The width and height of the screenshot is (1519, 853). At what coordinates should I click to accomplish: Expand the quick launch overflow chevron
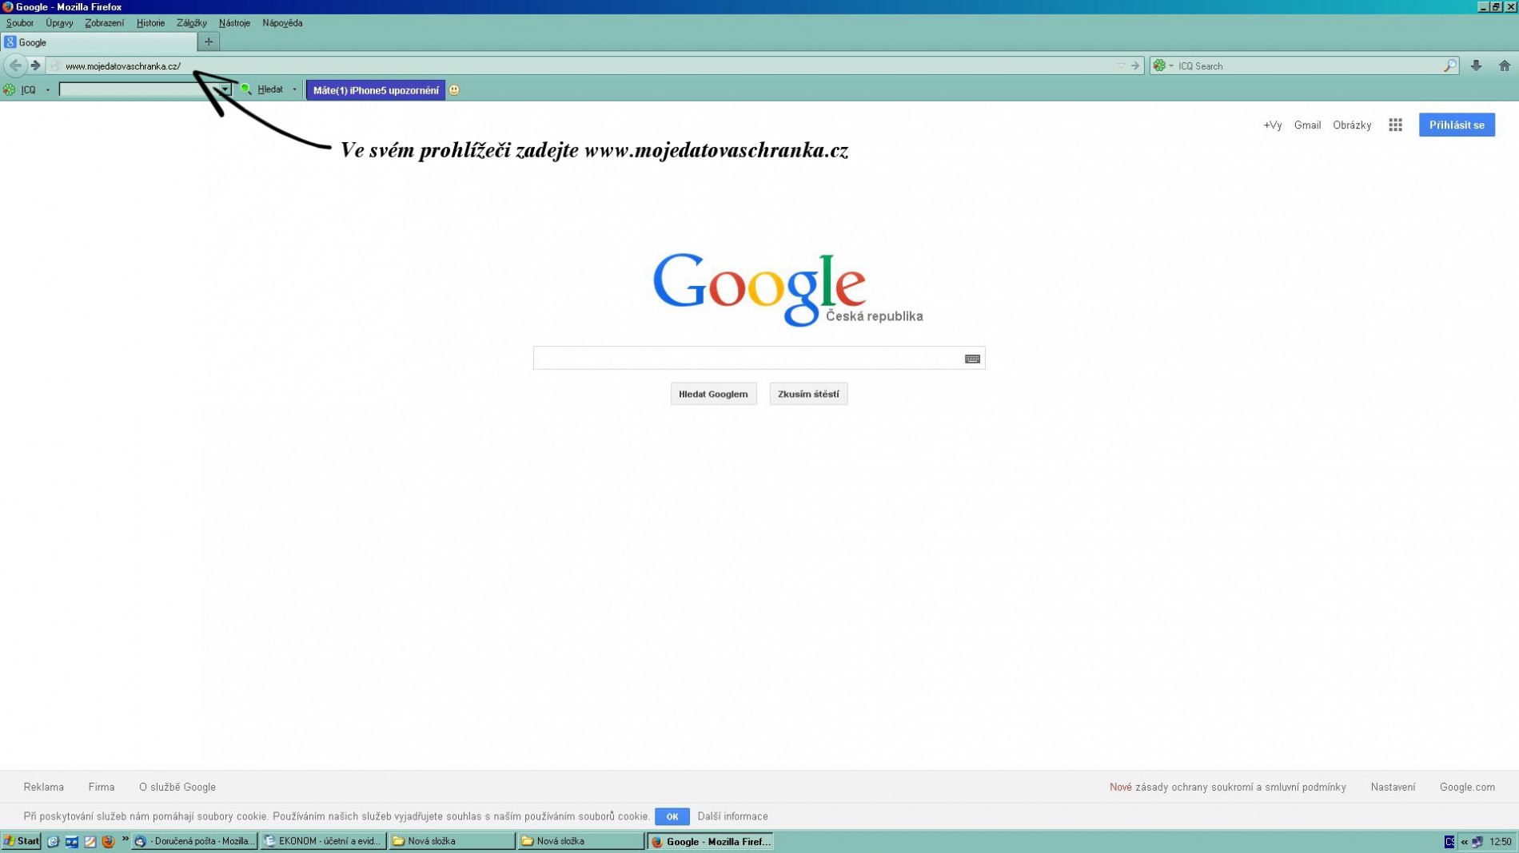pyautogui.click(x=125, y=839)
